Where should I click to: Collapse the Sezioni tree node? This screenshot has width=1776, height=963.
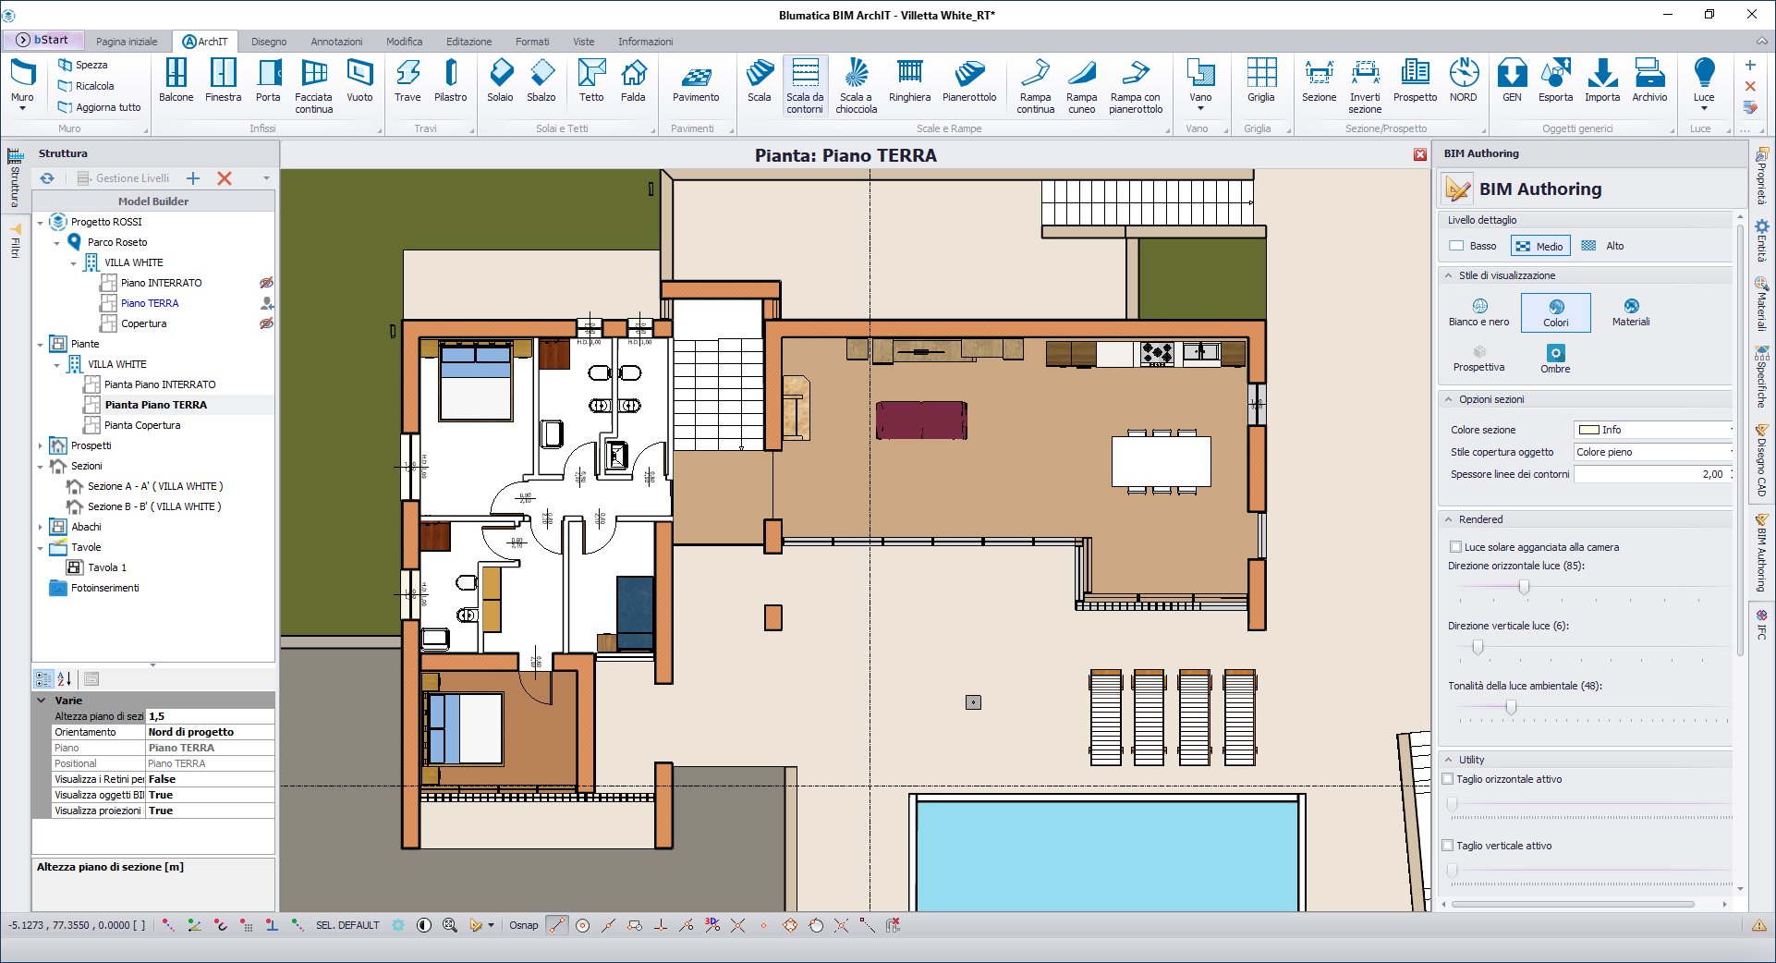(41, 467)
